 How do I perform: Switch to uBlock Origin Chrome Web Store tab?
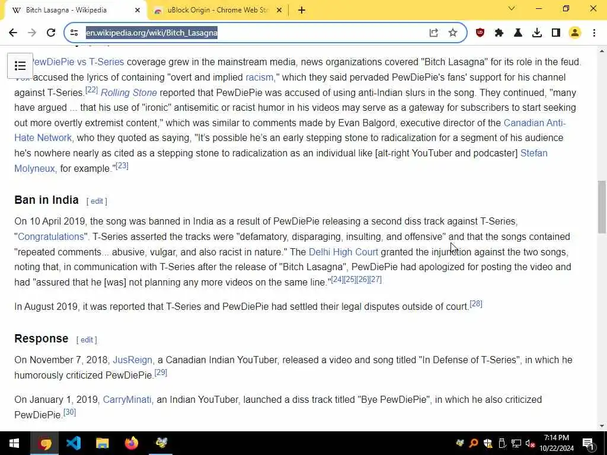coord(217,10)
